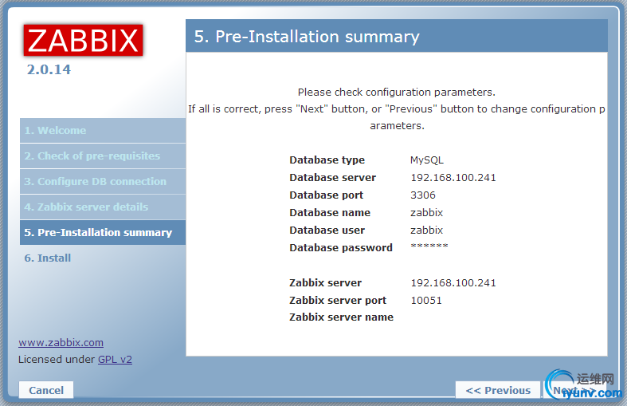The height and width of the screenshot is (406, 627).
Task: Click the ZABBIX logo
Action: [83, 40]
